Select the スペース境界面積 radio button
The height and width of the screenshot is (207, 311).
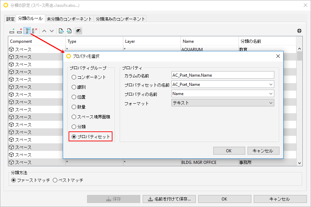(74, 117)
